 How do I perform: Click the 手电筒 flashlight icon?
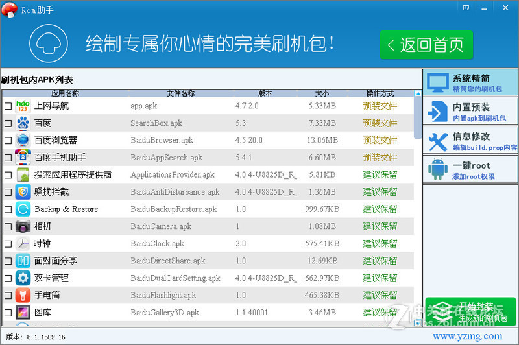23,295
